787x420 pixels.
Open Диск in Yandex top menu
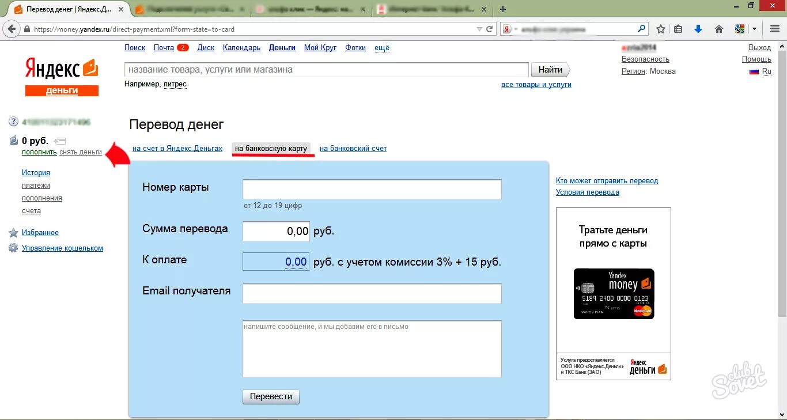206,48
